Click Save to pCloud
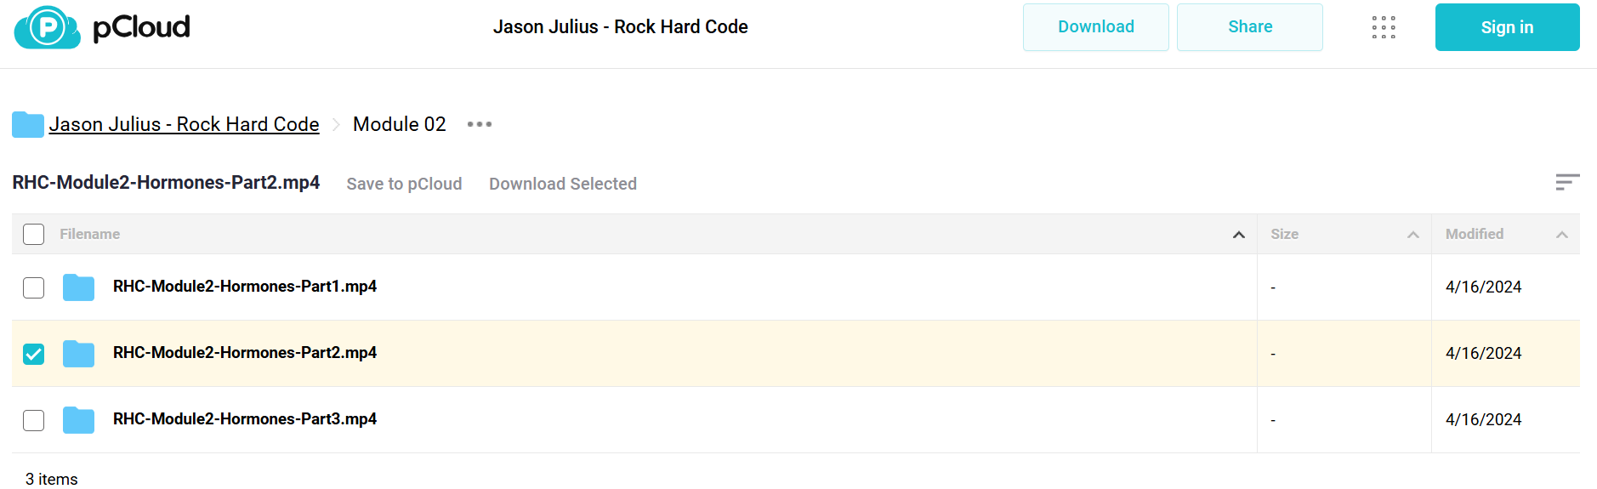Image resolution: width=1597 pixels, height=489 pixels. (x=404, y=184)
